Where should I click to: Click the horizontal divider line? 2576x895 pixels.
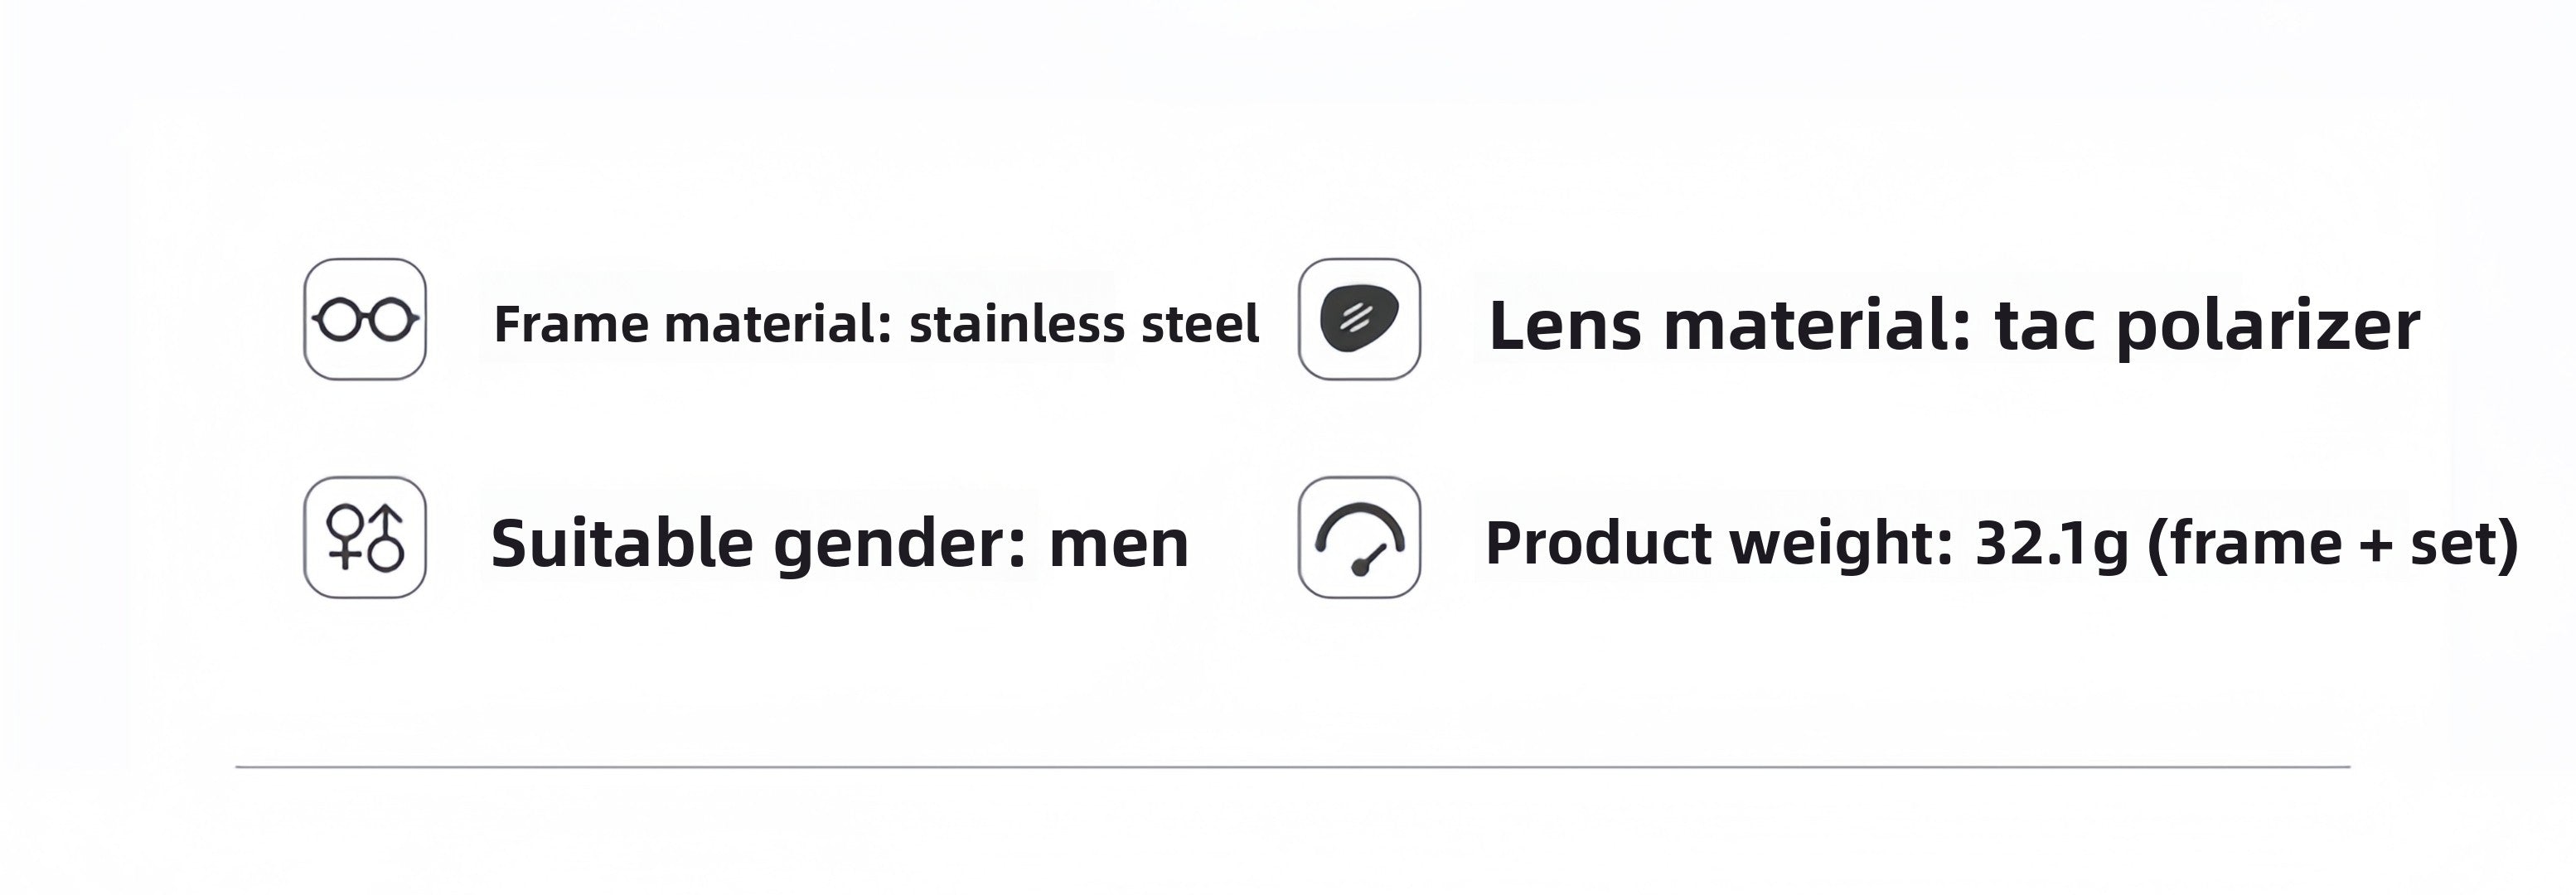click(x=1292, y=767)
